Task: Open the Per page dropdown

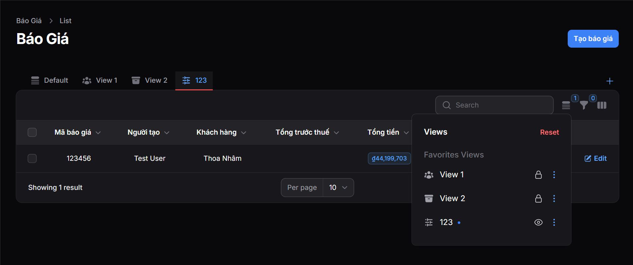Action: (x=338, y=188)
